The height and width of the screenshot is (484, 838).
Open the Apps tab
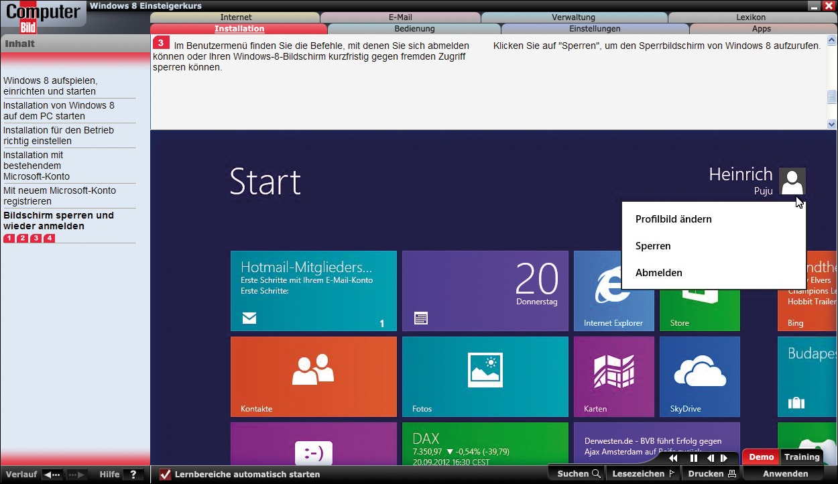click(x=762, y=29)
